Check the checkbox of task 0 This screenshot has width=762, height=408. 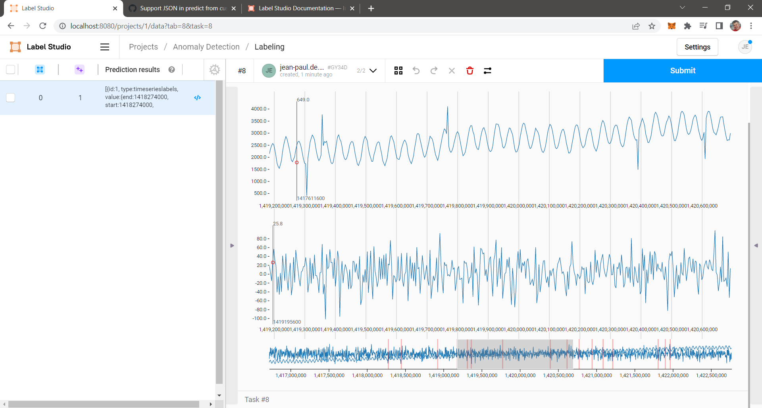tap(11, 97)
